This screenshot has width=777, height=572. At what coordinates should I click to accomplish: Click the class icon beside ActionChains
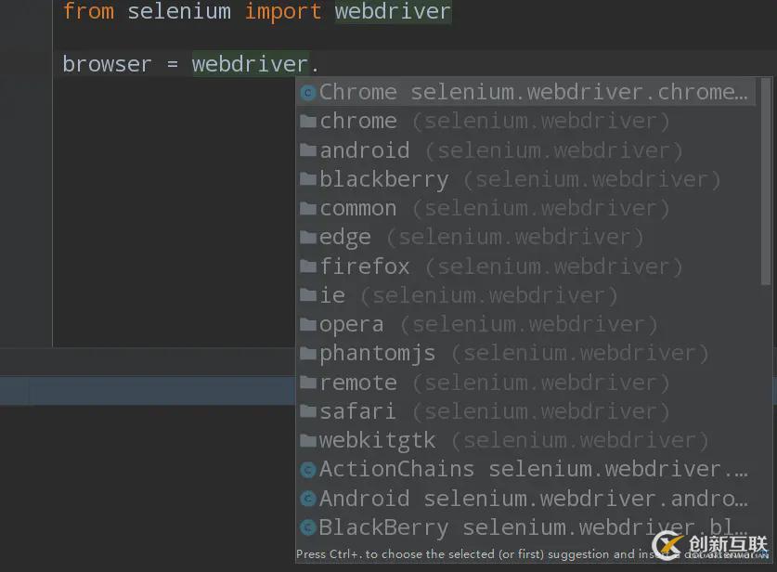(308, 470)
